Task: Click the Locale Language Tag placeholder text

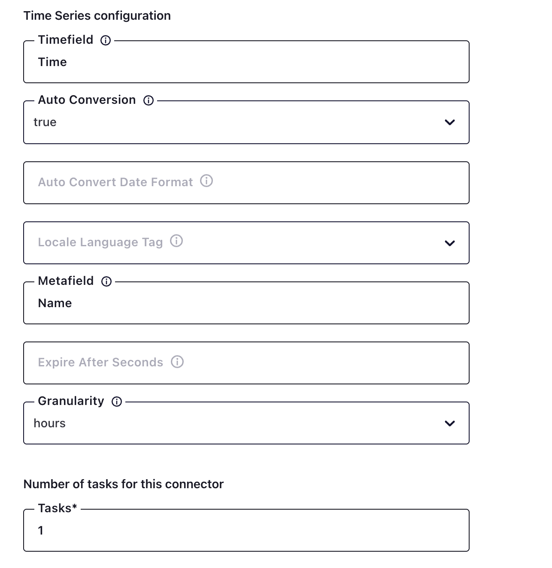Action: click(x=100, y=242)
